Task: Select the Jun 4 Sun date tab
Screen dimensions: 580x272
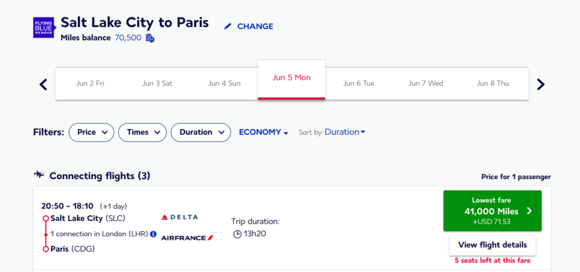Action: point(224,83)
